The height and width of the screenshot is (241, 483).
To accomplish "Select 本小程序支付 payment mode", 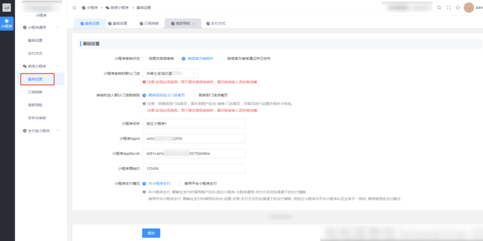I will coord(144,183).
